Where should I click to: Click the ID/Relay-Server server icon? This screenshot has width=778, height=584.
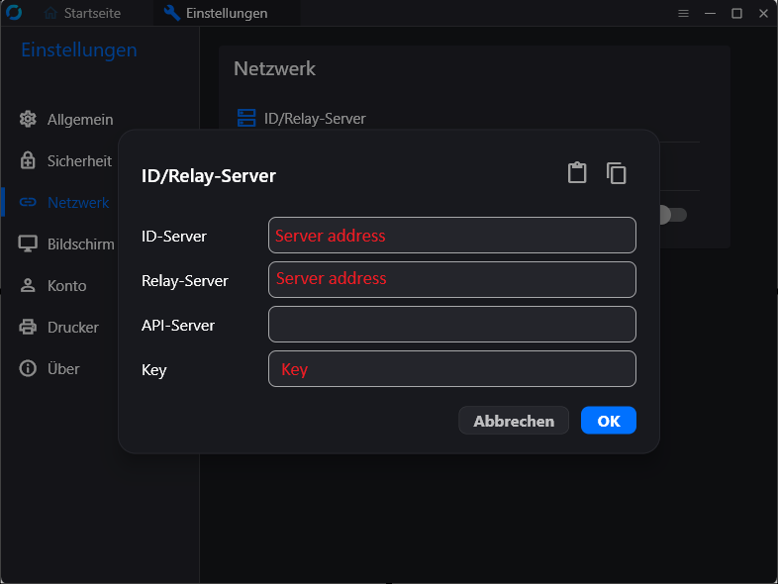pos(246,118)
